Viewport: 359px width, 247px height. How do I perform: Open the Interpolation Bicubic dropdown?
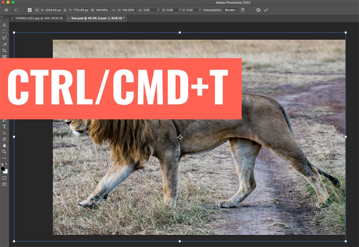(231, 10)
